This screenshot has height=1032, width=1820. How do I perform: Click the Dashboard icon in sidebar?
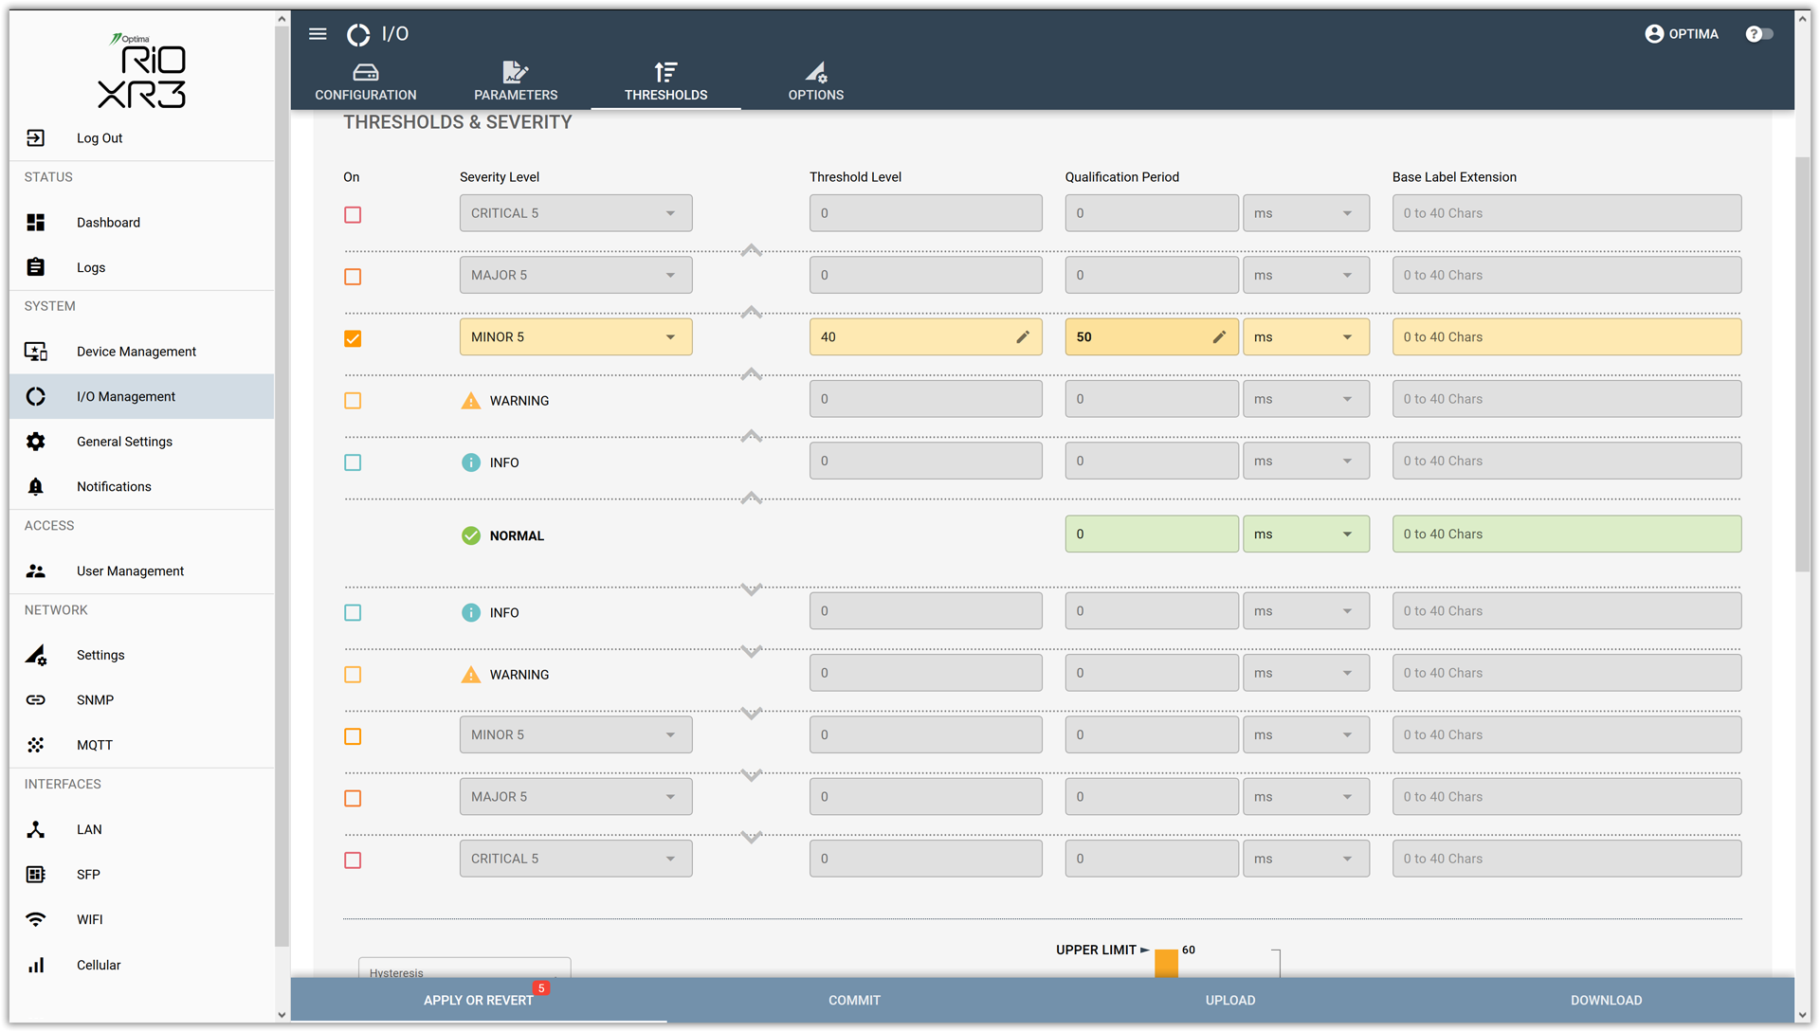click(36, 222)
